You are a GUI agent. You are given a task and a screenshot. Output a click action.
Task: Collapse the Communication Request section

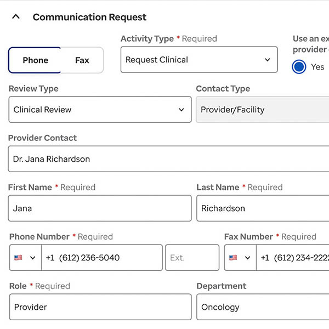(16, 17)
